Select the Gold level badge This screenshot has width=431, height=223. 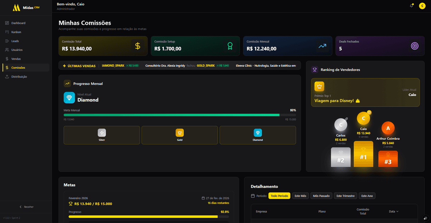(x=180, y=135)
